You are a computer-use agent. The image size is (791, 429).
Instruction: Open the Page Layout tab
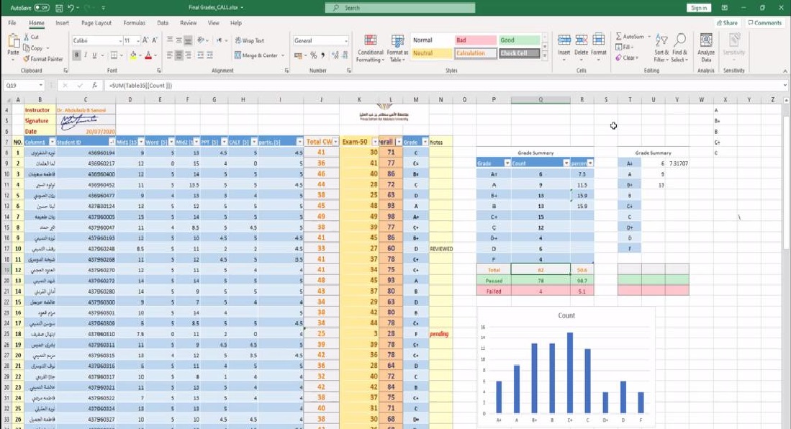[x=96, y=23]
